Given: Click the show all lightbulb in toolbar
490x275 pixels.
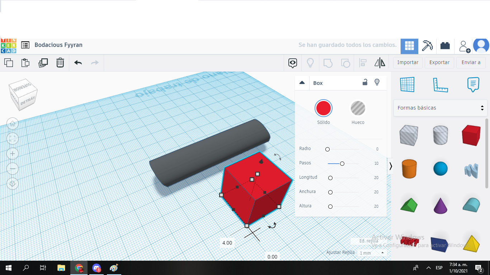Looking at the screenshot, I should [x=310, y=63].
